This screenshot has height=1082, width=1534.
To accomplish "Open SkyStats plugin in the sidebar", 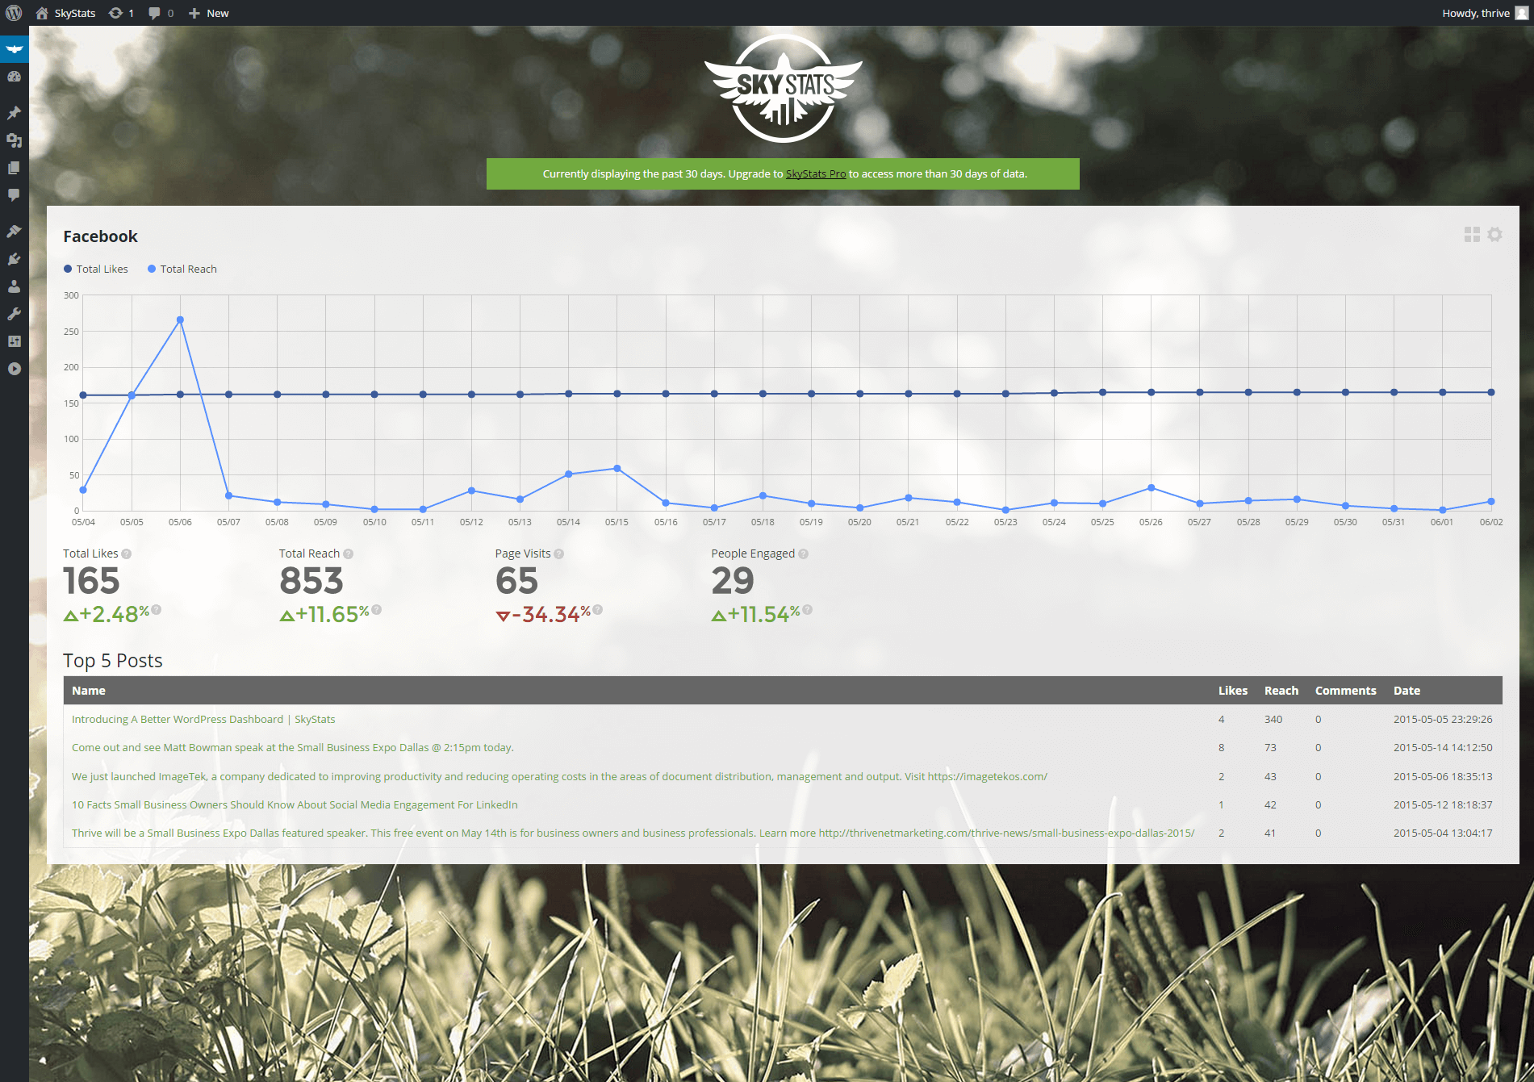I will 14,49.
